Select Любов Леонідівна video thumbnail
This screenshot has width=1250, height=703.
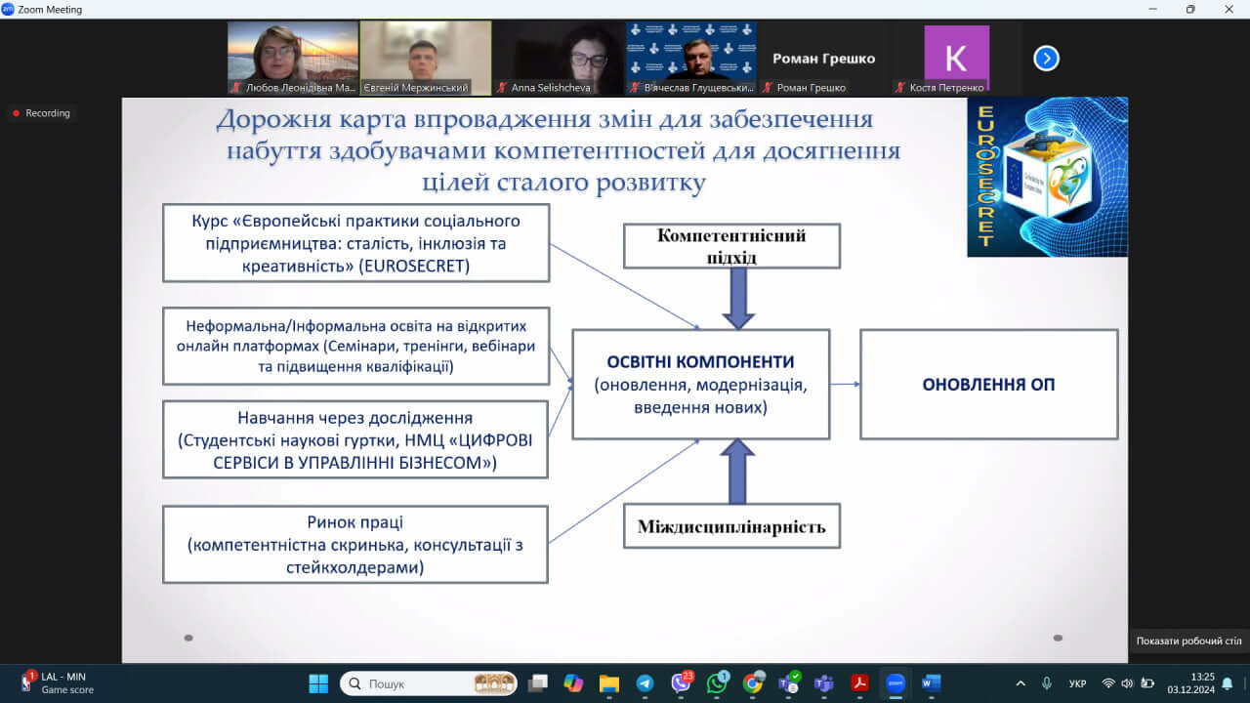pyautogui.click(x=292, y=59)
